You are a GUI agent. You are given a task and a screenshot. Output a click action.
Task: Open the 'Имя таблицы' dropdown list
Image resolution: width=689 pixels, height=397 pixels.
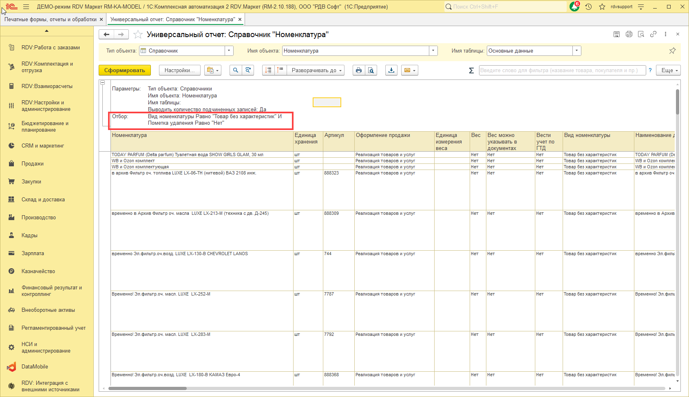(x=576, y=51)
